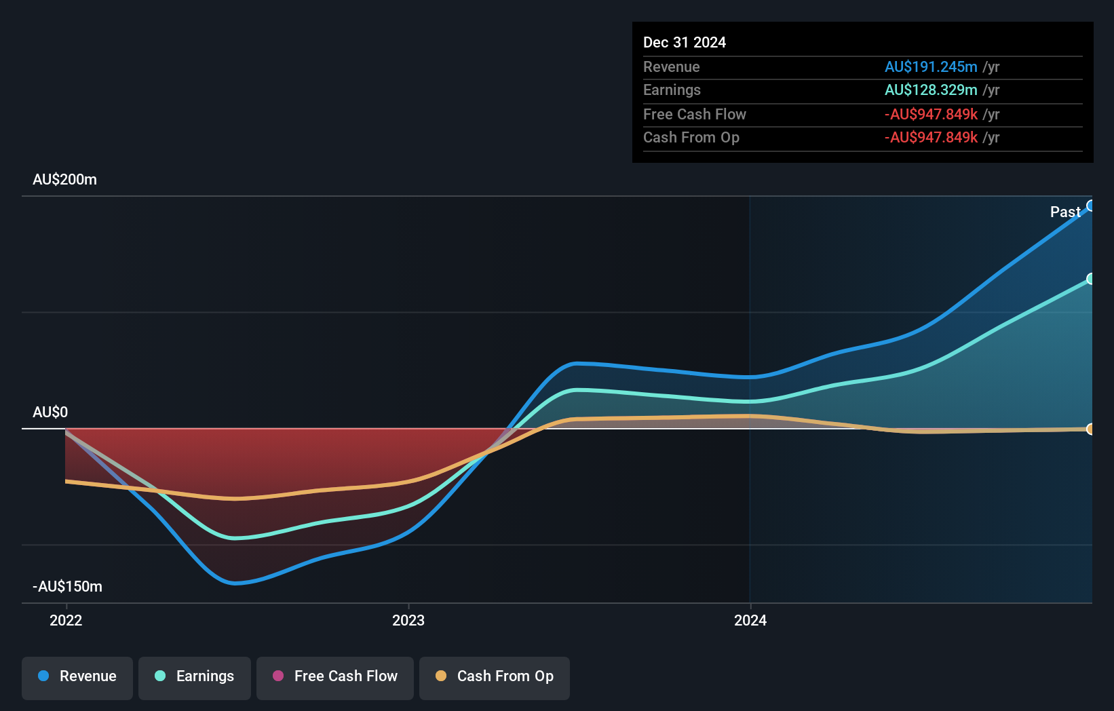Click the 2024 x-axis label
The height and width of the screenshot is (711, 1114).
[x=750, y=620]
